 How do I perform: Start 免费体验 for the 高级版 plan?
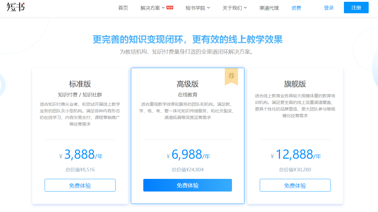[x=188, y=185]
